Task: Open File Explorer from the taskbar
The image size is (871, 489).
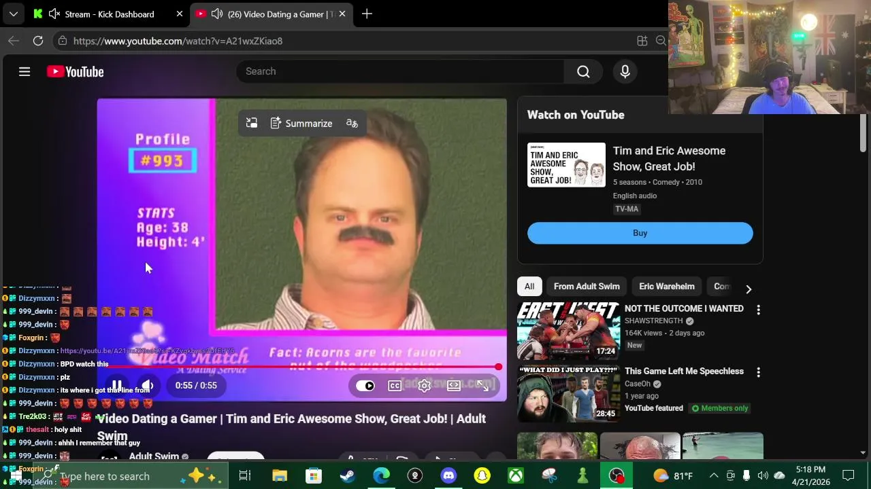Action: [x=280, y=476]
